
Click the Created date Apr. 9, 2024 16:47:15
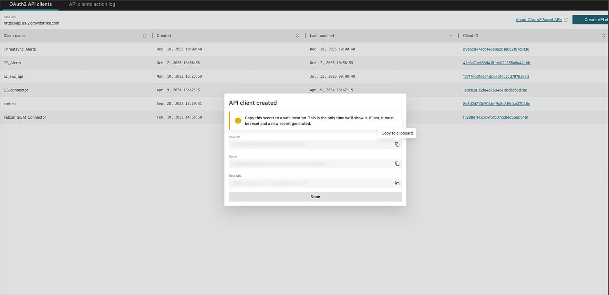(178, 90)
